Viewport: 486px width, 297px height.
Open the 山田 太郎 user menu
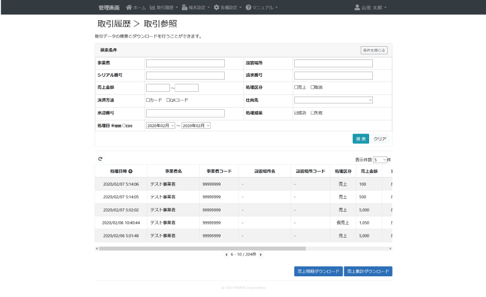[370, 7]
